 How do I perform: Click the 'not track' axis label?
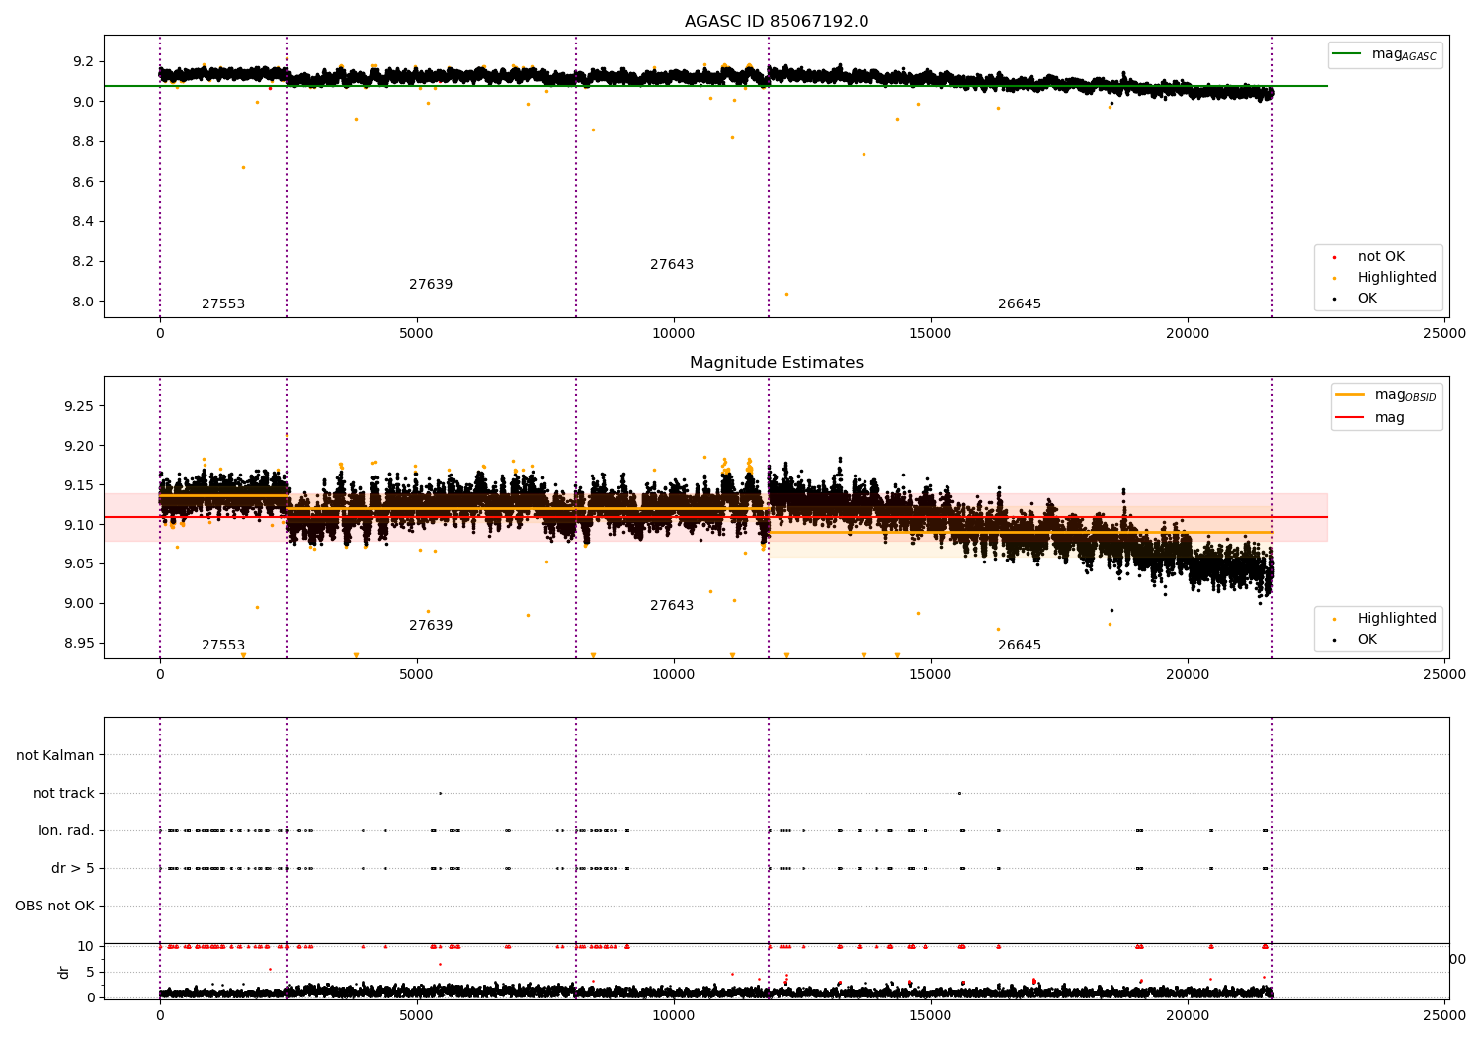click(x=63, y=794)
